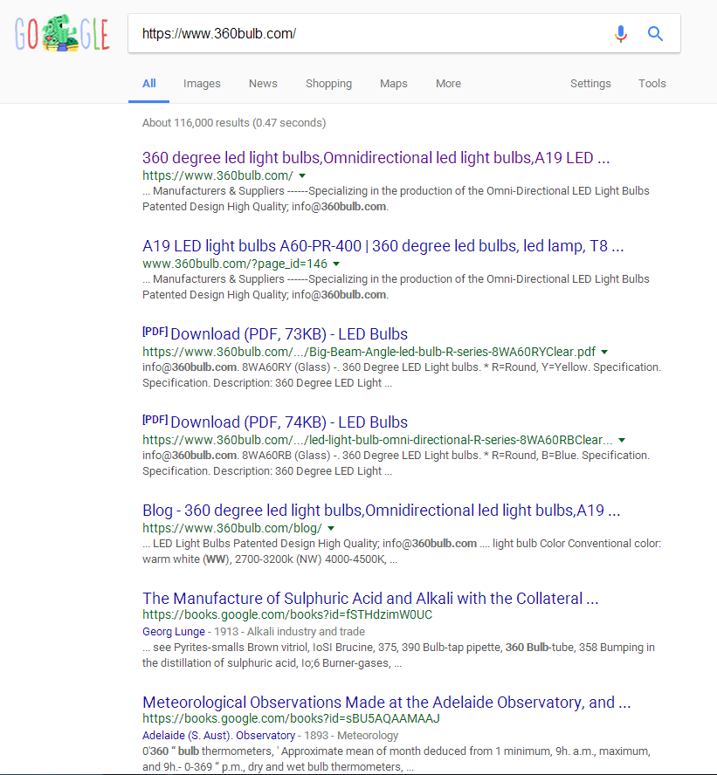The width and height of the screenshot is (717, 775).
Task: Click the books.google.com fSTHdzimW0UC URL text
Action: click(x=287, y=615)
